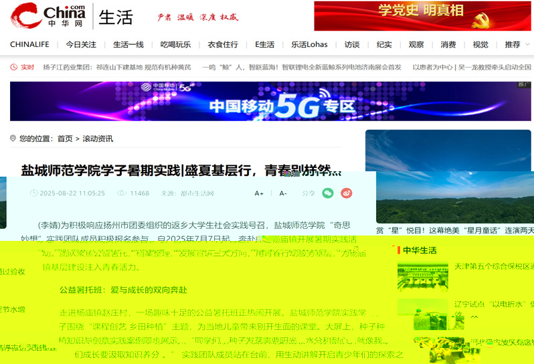Share article via WeChat icon

click(x=327, y=193)
